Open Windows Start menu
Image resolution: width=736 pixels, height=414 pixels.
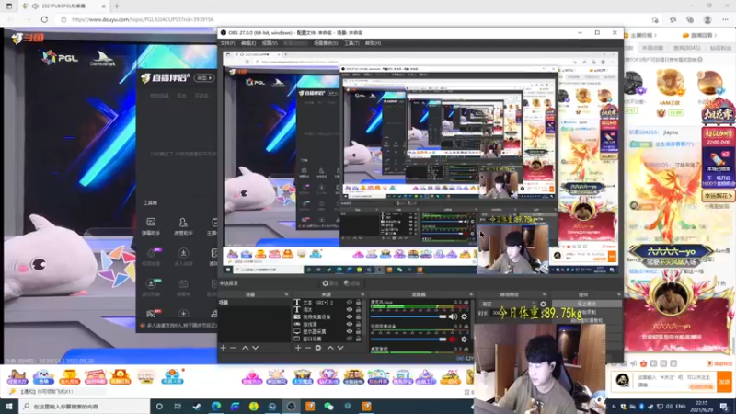[x=9, y=407]
